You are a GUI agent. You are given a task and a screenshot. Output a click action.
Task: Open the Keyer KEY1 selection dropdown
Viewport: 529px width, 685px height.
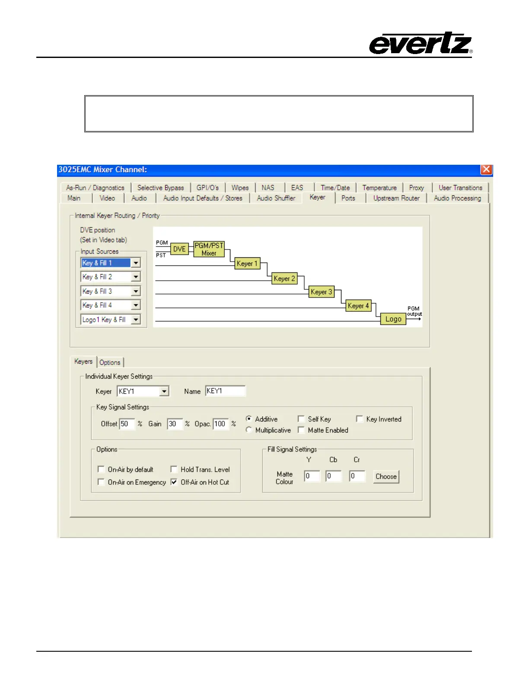(164, 391)
